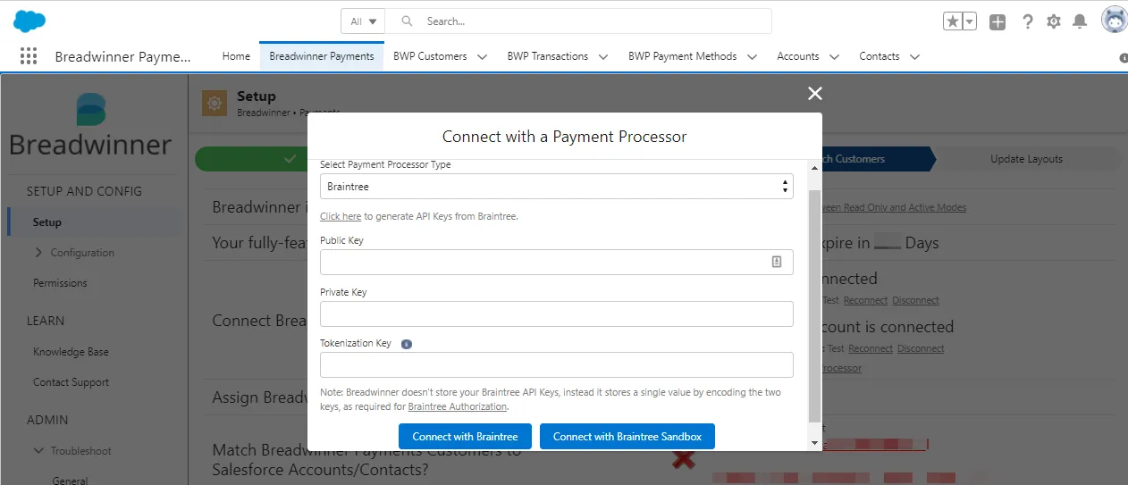Image resolution: width=1128 pixels, height=485 pixels.
Task: Click in the Tokenization Key field
Action: pos(556,364)
